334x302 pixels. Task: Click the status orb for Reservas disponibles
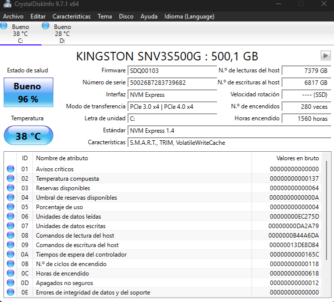click(10, 188)
